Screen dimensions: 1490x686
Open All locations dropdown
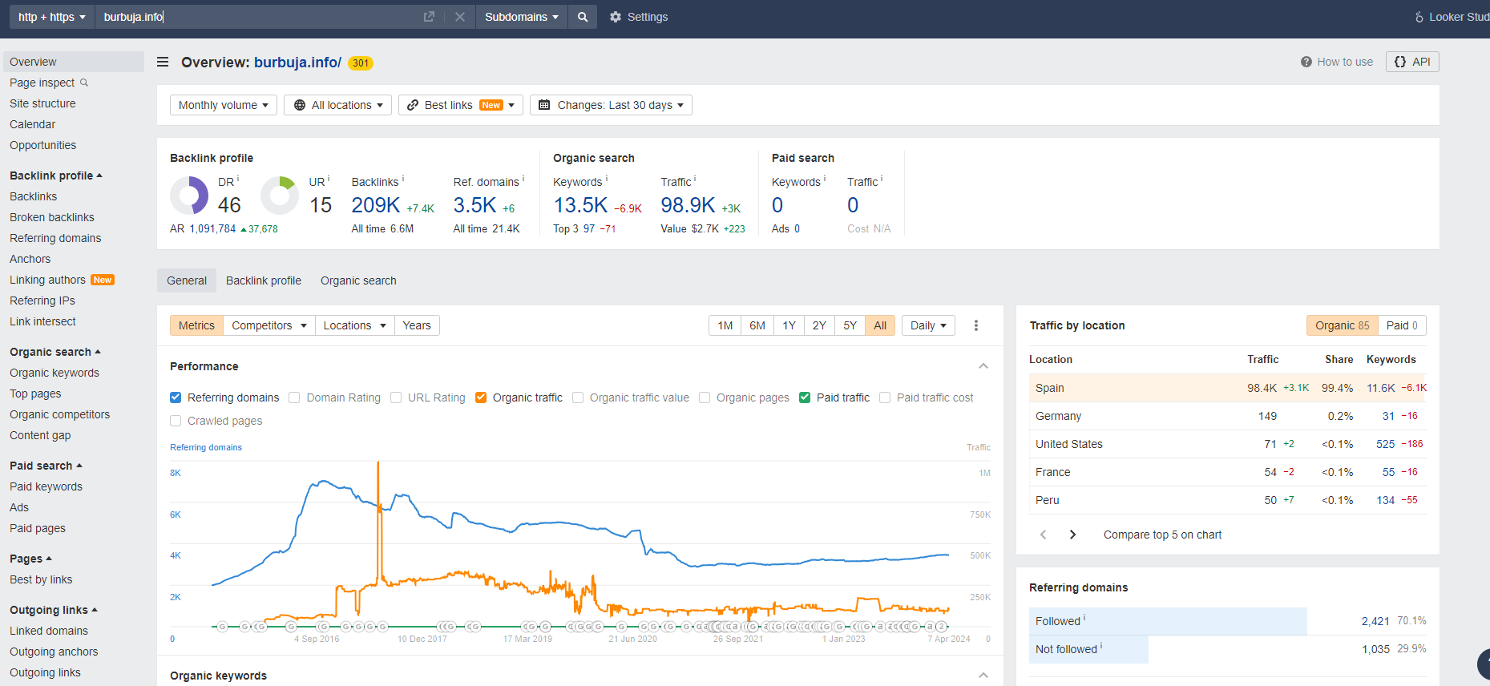tap(337, 105)
